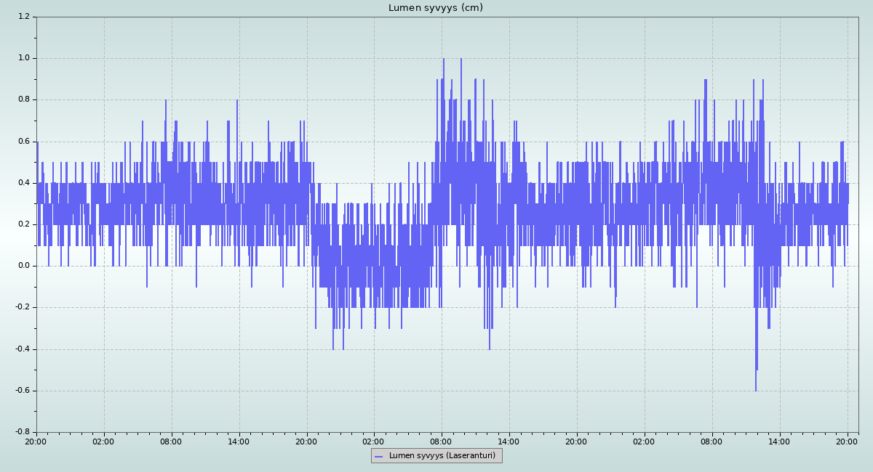Click the -0.4 y-axis tick label
The height and width of the screenshot is (472, 873).
point(22,349)
